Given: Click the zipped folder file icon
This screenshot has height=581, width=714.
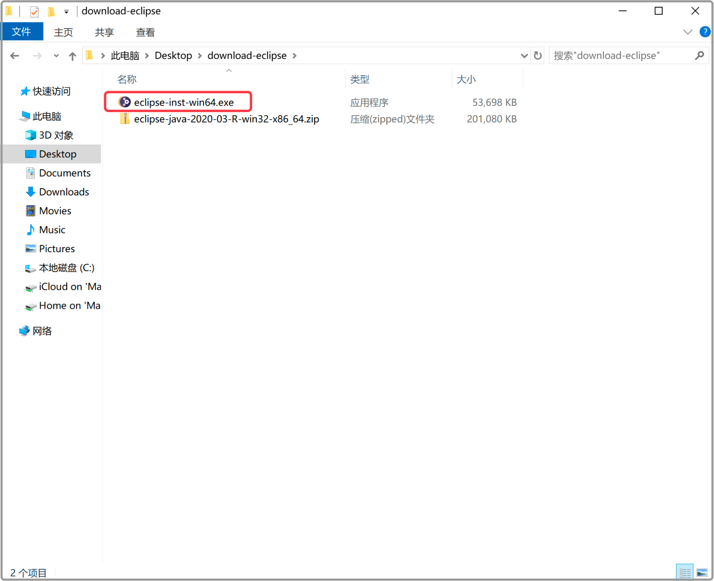Looking at the screenshot, I should click(125, 119).
